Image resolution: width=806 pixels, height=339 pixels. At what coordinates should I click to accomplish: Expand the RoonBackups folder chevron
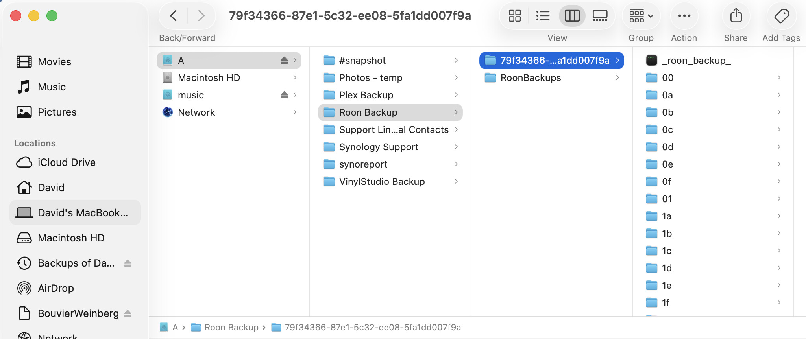pos(617,77)
